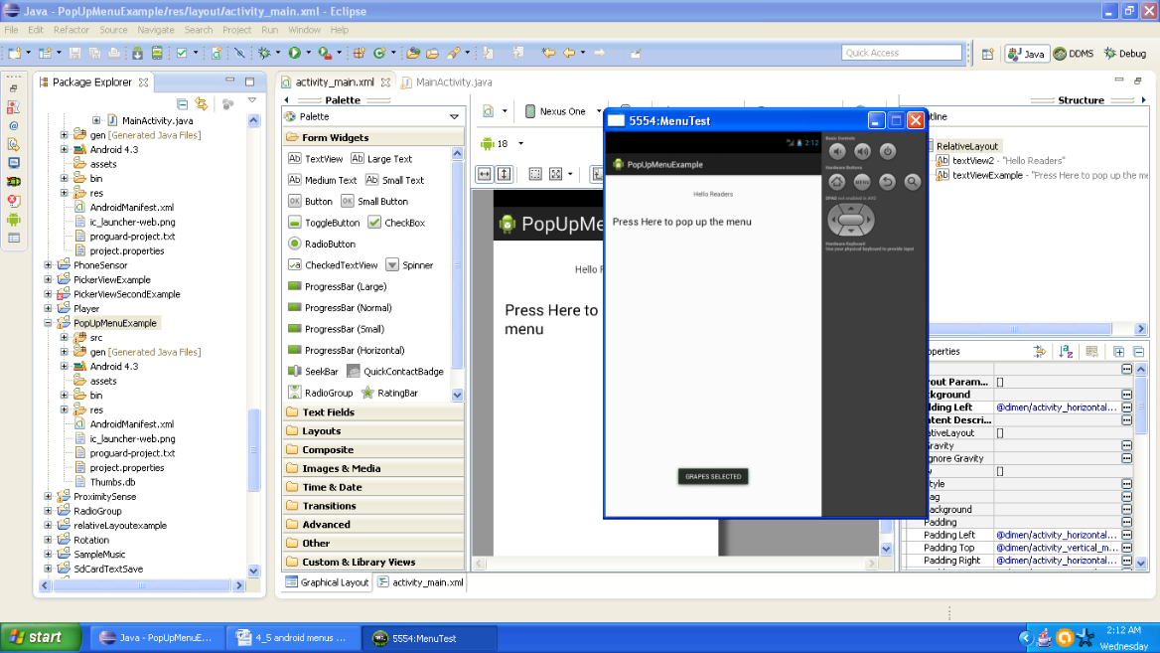Image resolution: width=1160 pixels, height=653 pixels.
Task: Open the Palette dropdown arrow
Action: coord(454,117)
